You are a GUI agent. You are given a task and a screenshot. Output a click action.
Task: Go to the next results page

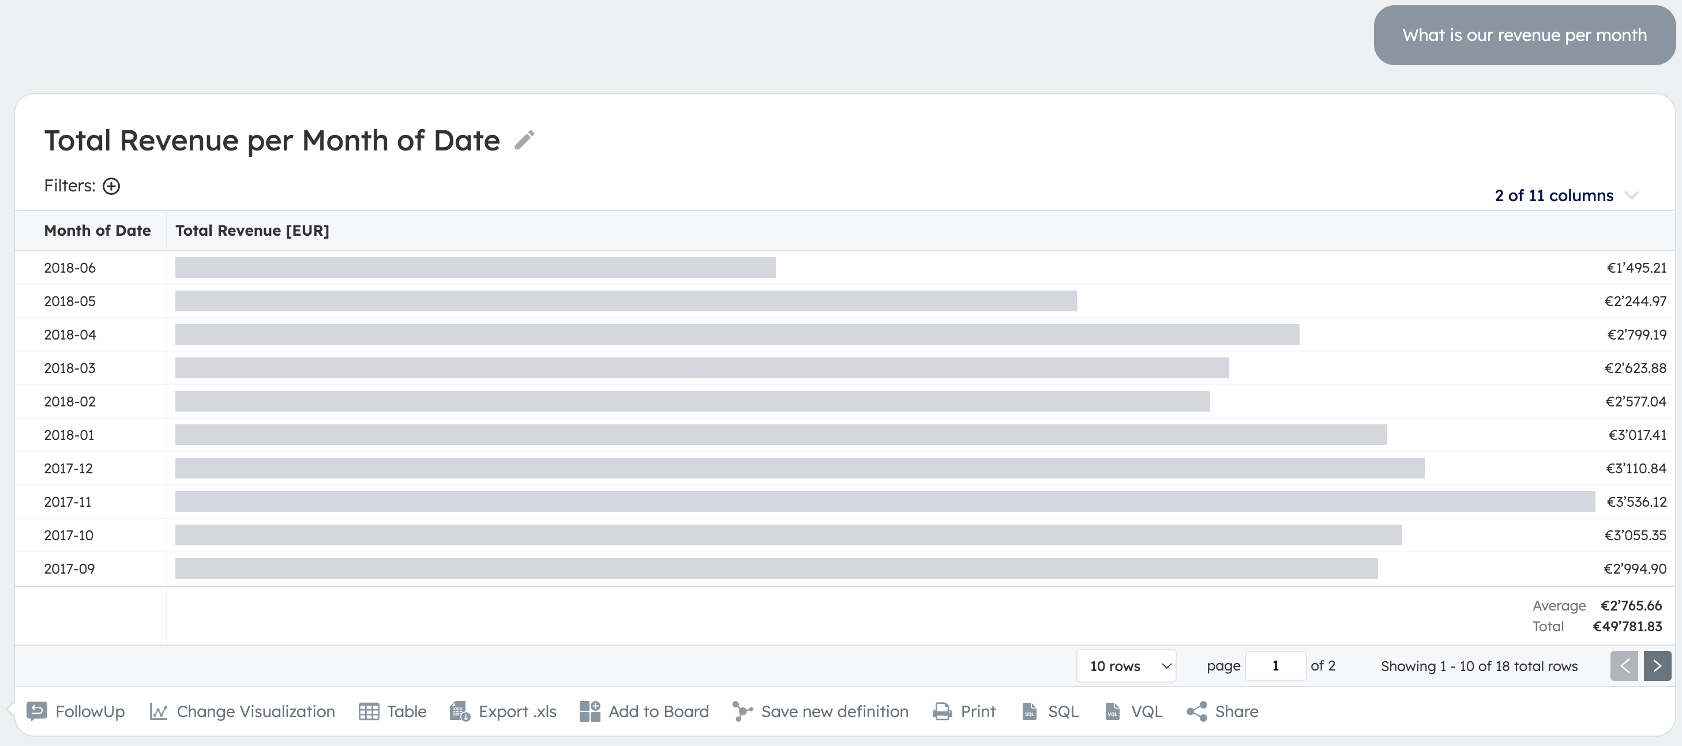[1657, 666]
